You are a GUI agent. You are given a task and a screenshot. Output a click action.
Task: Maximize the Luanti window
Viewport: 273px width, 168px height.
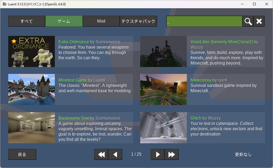click(254, 4)
